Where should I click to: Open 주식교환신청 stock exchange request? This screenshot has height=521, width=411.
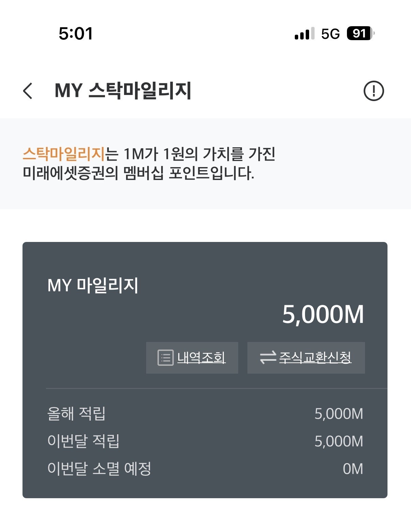pos(306,358)
